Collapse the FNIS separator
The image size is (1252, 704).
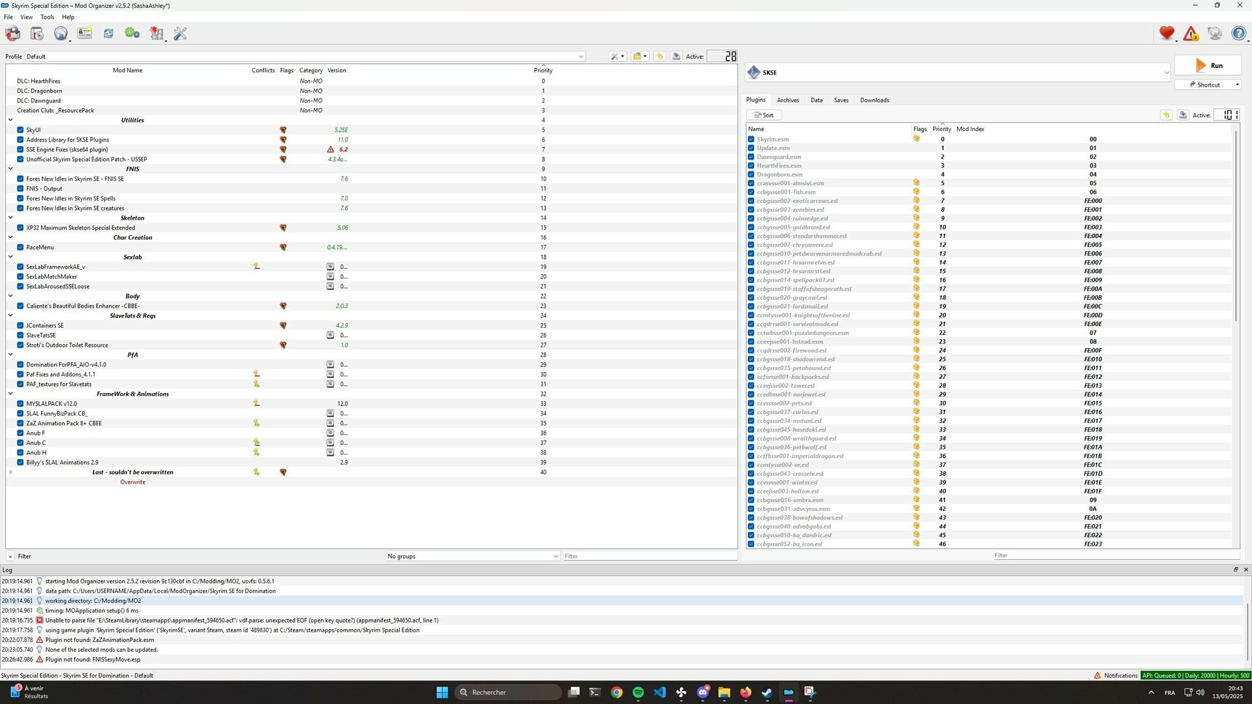click(x=10, y=169)
